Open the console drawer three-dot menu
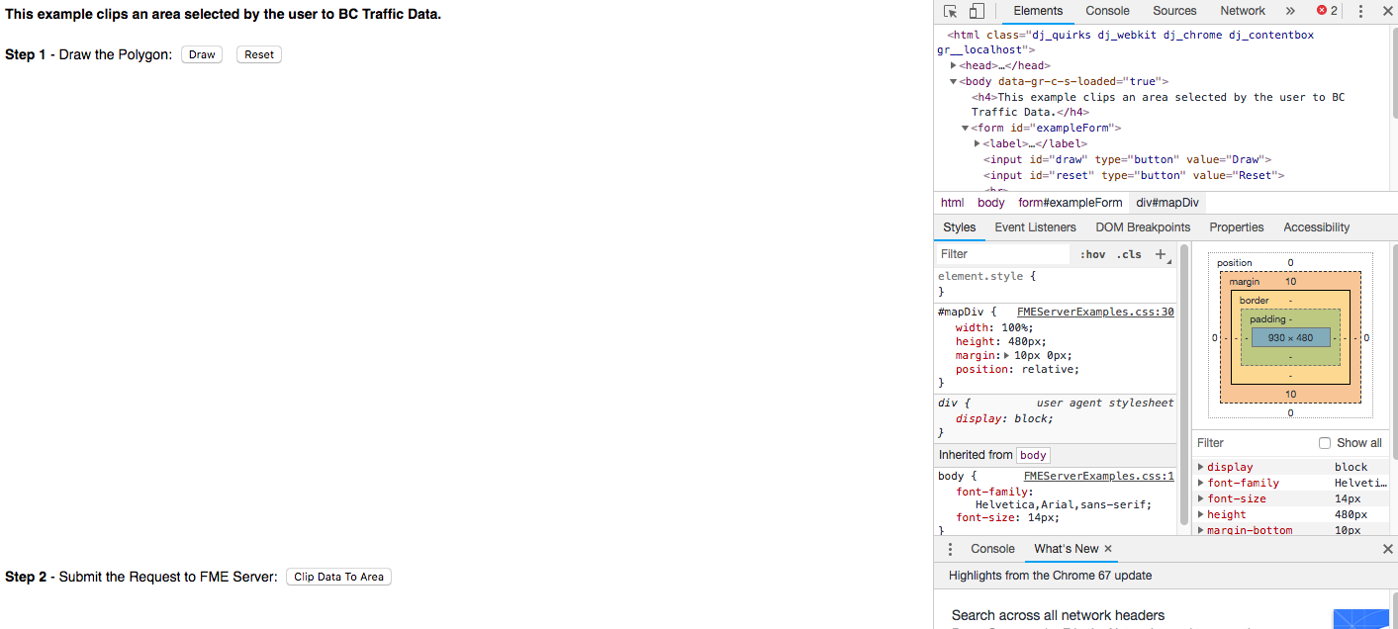 [x=951, y=549]
